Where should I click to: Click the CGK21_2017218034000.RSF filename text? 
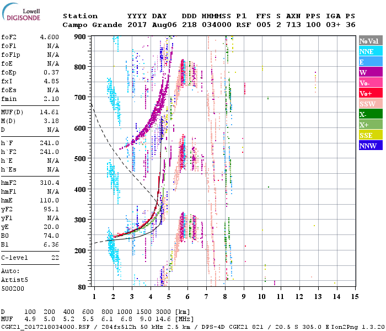45,327
